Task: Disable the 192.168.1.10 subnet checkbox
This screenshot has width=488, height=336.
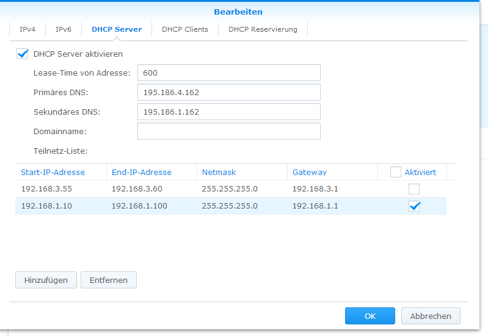Action: tap(414, 206)
